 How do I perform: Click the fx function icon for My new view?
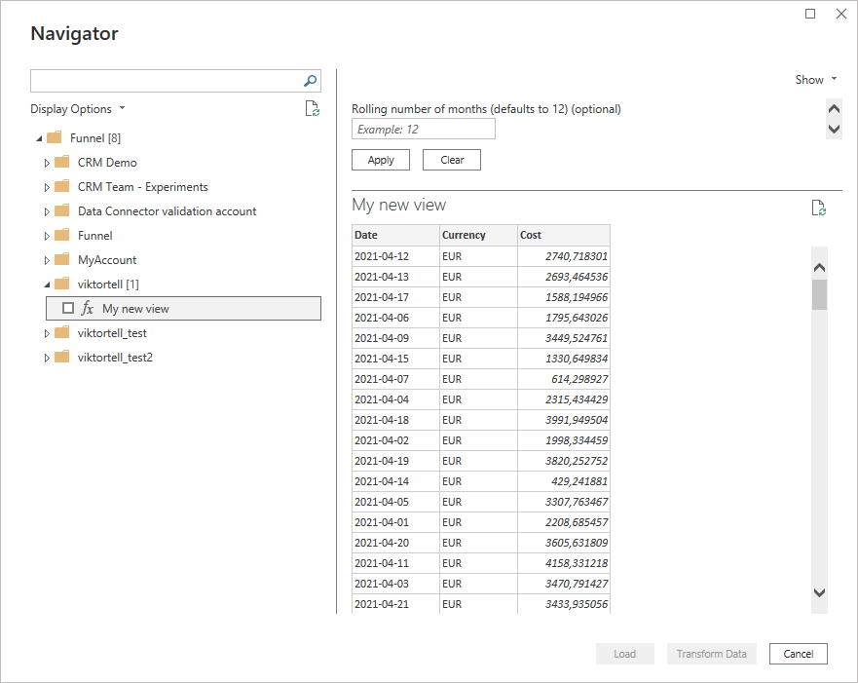coord(88,308)
